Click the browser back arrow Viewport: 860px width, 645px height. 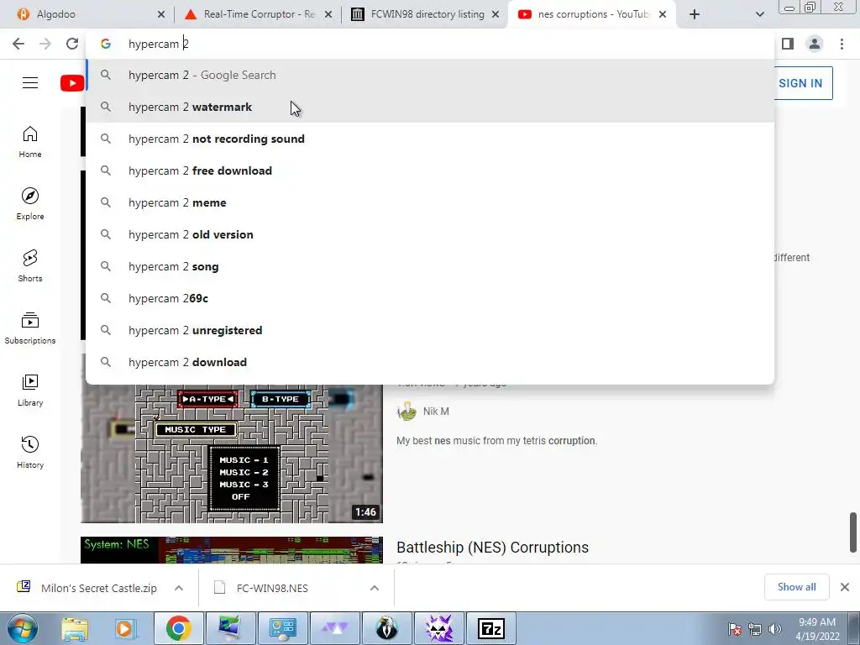tap(18, 44)
